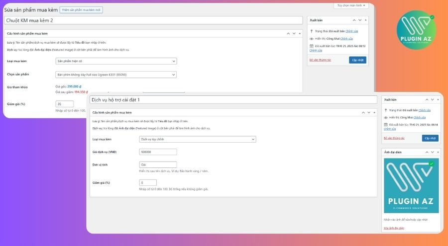
Task: Click the Plugin AZ logo in top-right corner
Action: [x=417, y=30]
